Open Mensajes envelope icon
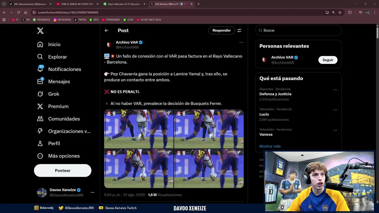This screenshot has height=213, width=379. click(40, 81)
